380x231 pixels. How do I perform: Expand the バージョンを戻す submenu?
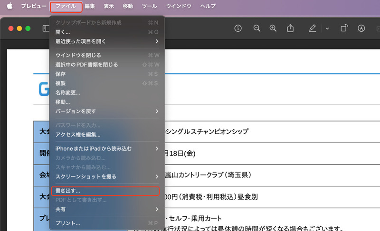107,111
